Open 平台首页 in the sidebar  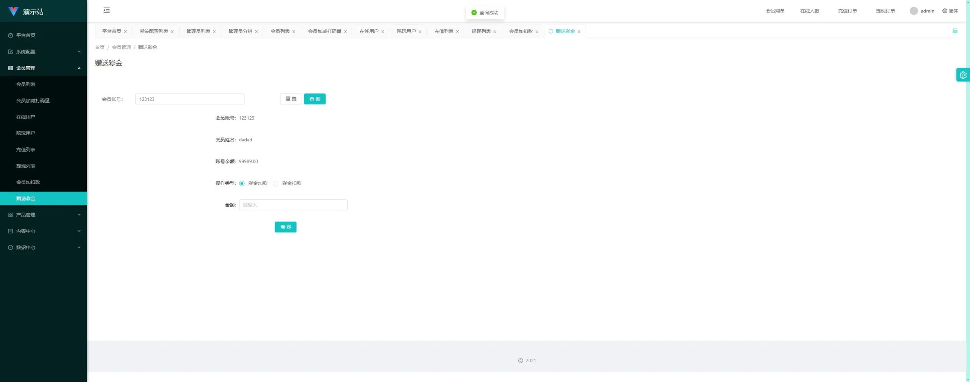44,35
